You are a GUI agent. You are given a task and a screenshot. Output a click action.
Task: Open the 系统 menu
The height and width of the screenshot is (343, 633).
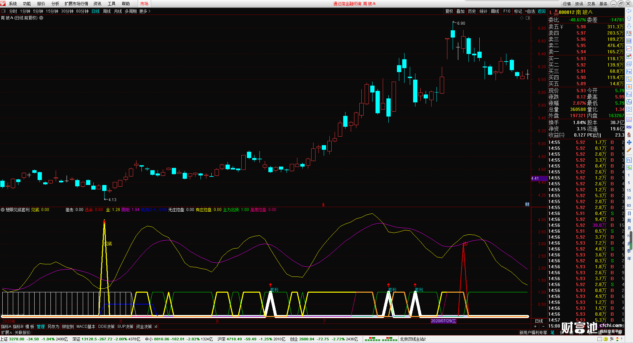[13, 4]
